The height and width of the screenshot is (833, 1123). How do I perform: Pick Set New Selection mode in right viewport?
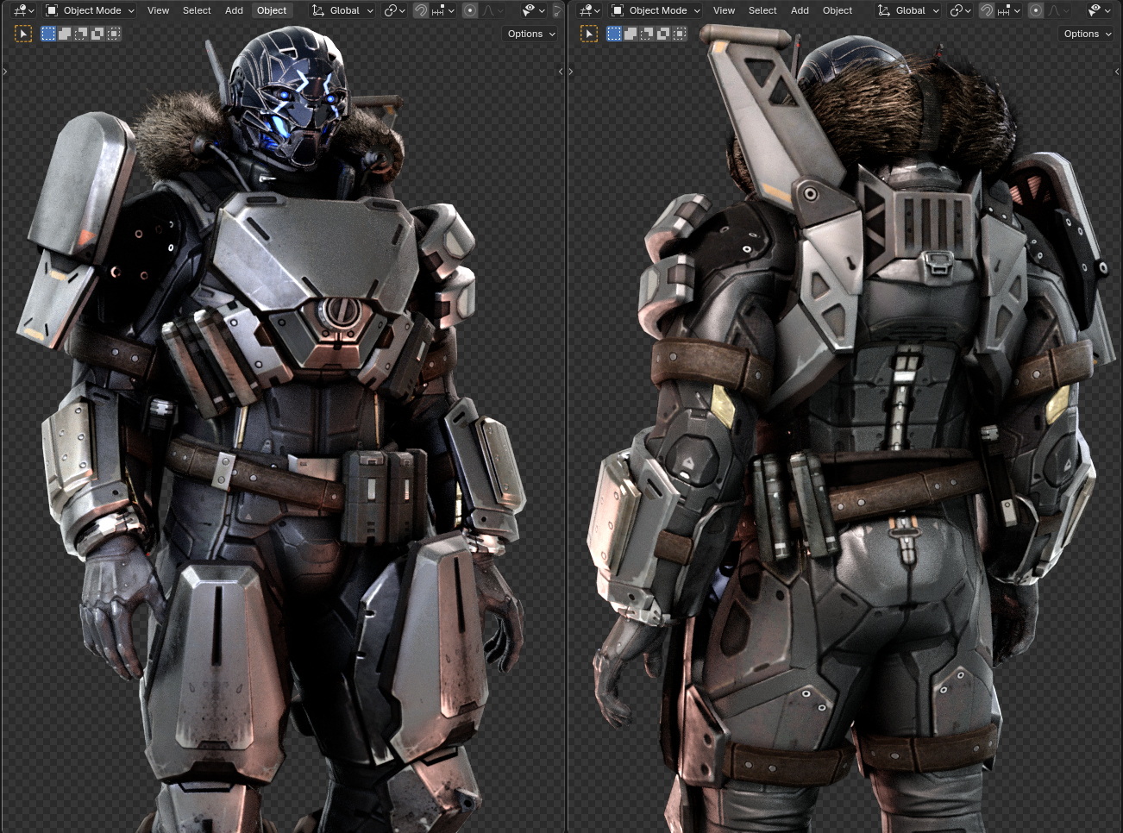tap(614, 34)
